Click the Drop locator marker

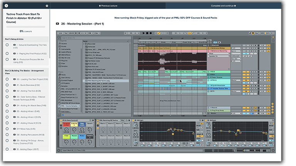[174, 42]
